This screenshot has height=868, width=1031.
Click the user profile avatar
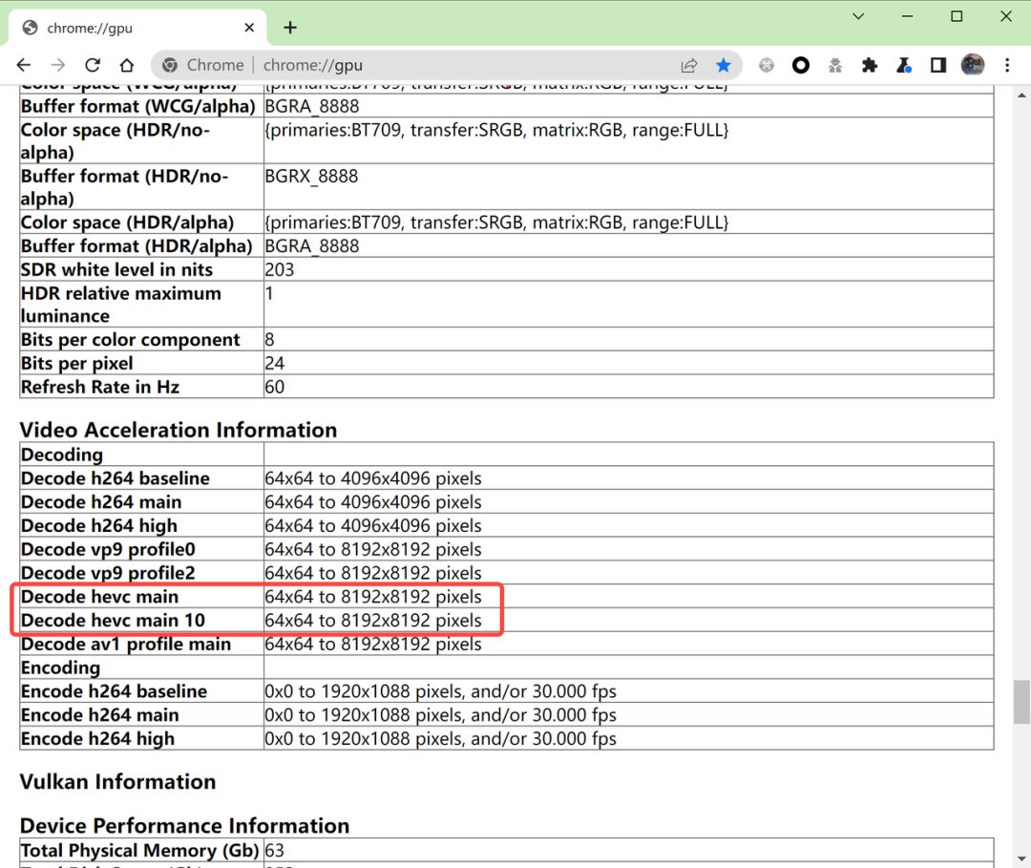(x=972, y=65)
